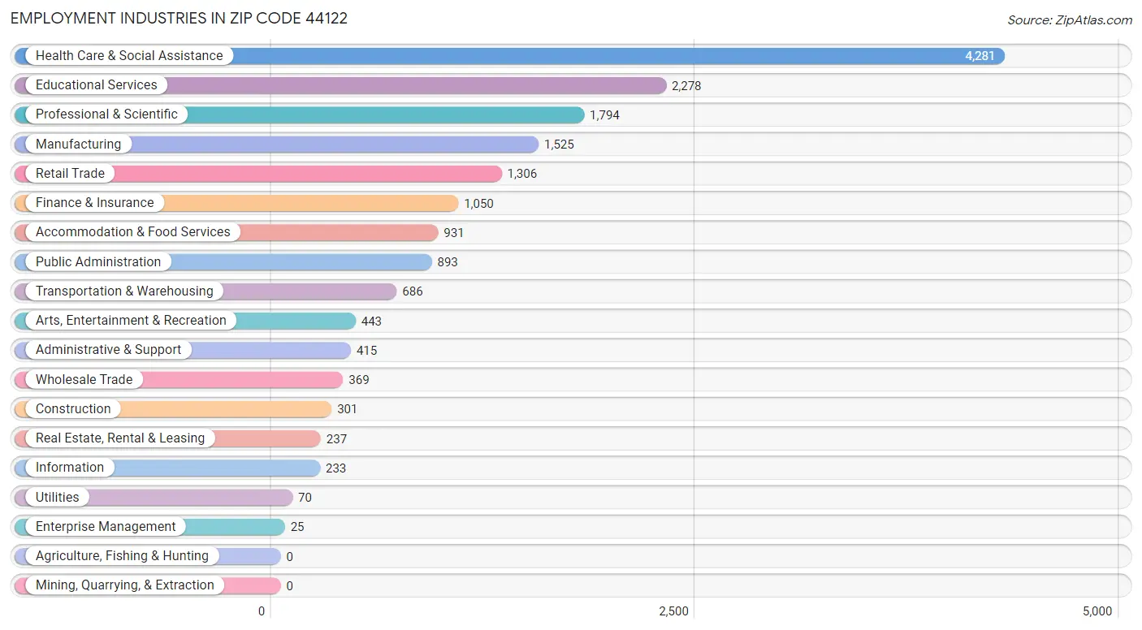
Task: Select the 686 Transportation value
Action: coord(413,291)
